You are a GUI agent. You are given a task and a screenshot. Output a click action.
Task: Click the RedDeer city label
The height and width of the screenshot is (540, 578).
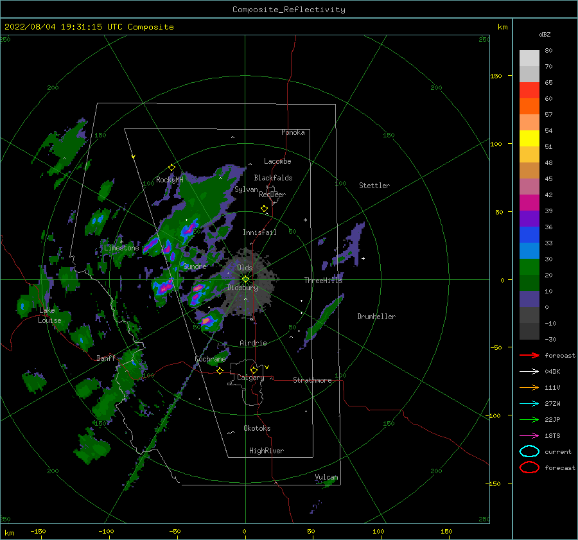point(272,195)
